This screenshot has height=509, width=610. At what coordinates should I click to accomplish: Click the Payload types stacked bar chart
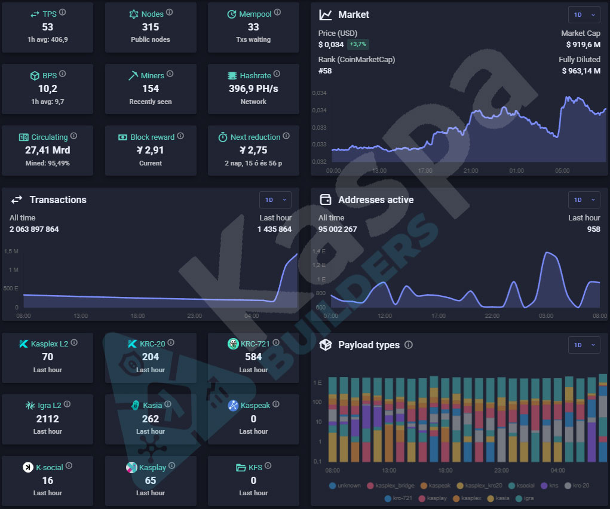coord(468,418)
